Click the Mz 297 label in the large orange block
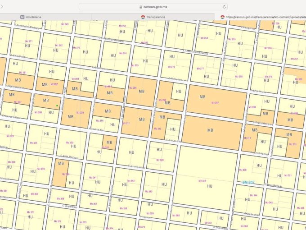 point(215,103)
